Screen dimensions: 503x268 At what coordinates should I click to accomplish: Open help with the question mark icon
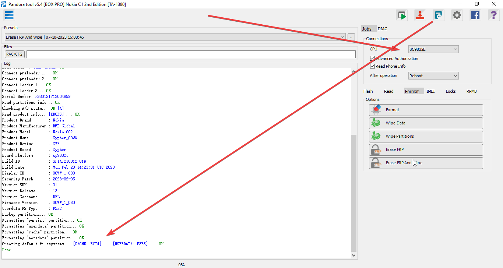494,15
